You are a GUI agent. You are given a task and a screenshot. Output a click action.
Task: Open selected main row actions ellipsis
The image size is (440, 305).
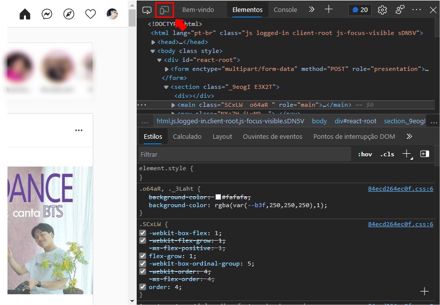[142, 105]
